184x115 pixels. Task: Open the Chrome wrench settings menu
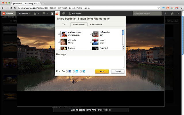pos(181,8)
